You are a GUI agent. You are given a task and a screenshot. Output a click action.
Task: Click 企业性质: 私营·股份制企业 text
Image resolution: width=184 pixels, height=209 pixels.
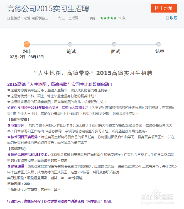(x=28, y=18)
